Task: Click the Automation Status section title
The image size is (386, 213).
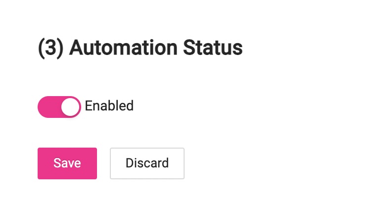Action: point(140,48)
